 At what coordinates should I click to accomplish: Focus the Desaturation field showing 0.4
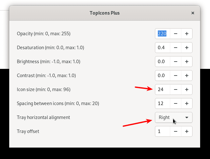162,48
